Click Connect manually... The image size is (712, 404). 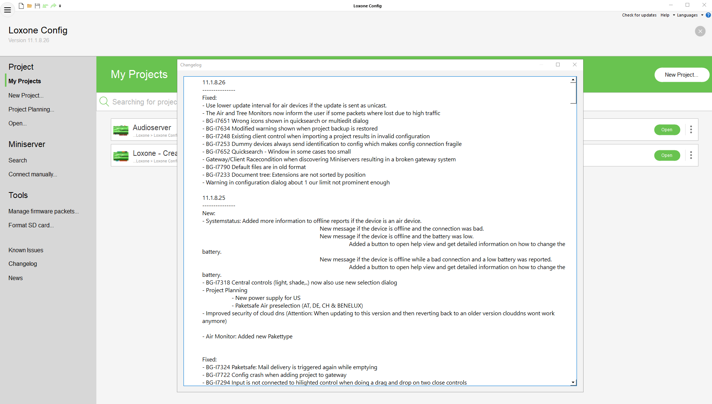pyautogui.click(x=33, y=174)
